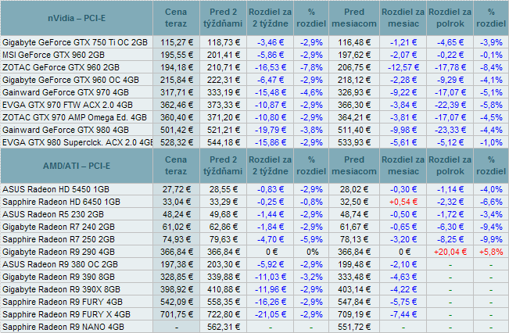
Task: Select Sapphire Radeon HD 6450 1GB name
Action: point(61,202)
